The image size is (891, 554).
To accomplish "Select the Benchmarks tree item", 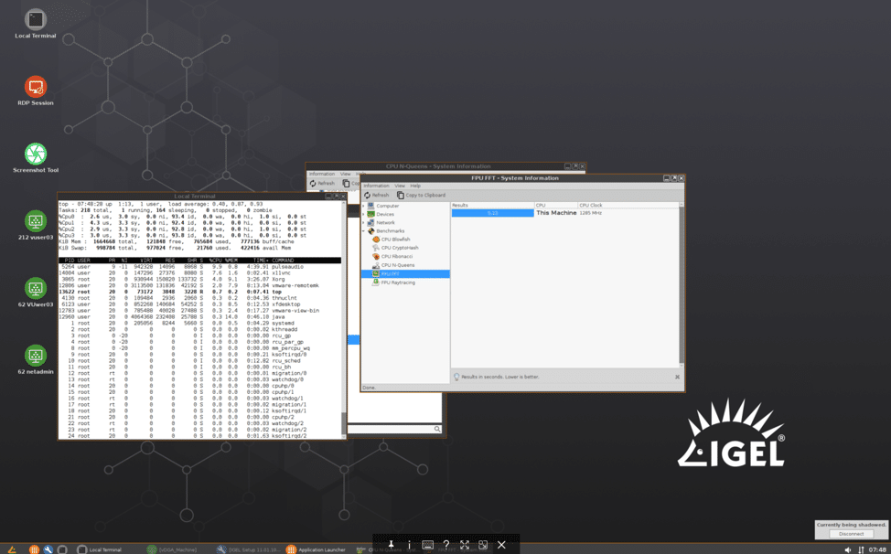I will pos(391,231).
